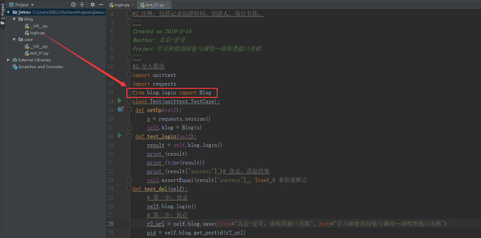This screenshot has height=238, width=481.
Task: Collapse the blog folder arrow
Action: pyautogui.click(x=14, y=19)
